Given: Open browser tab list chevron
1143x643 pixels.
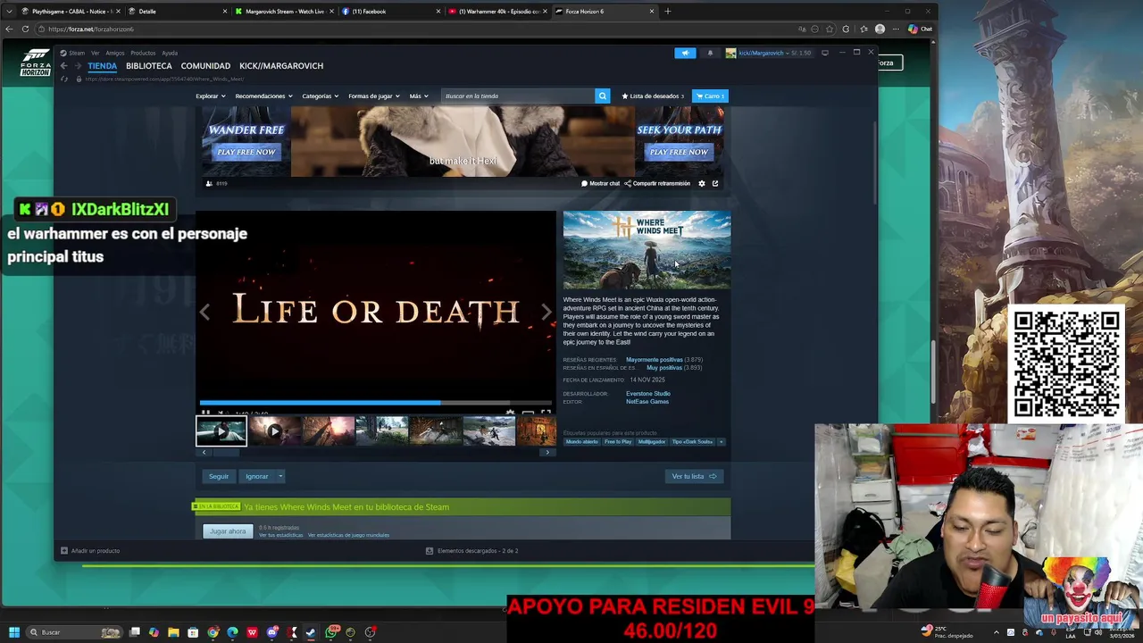Looking at the screenshot, I should click(9, 12).
